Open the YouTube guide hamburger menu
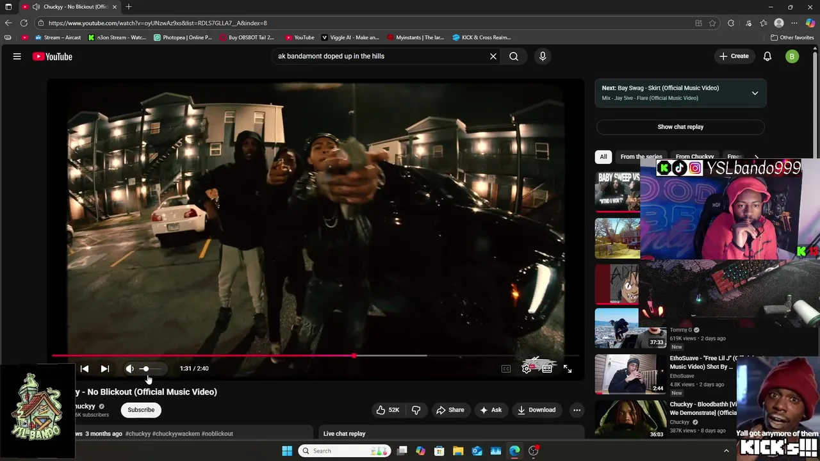The width and height of the screenshot is (820, 461). pos(17,56)
